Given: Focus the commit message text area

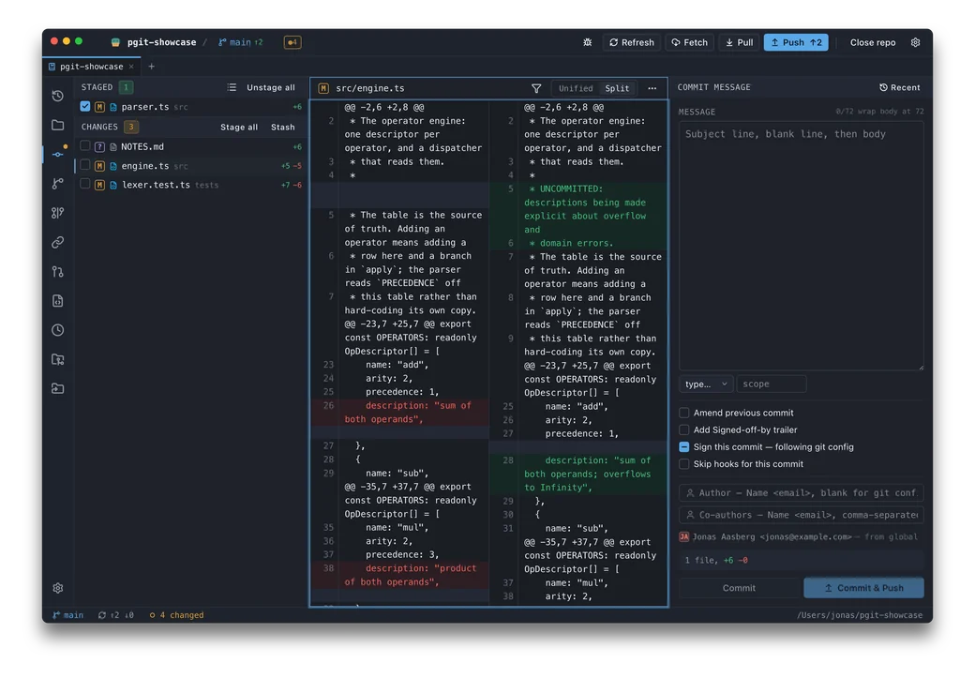Looking at the screenshot, I should click(x=801, y=246).
